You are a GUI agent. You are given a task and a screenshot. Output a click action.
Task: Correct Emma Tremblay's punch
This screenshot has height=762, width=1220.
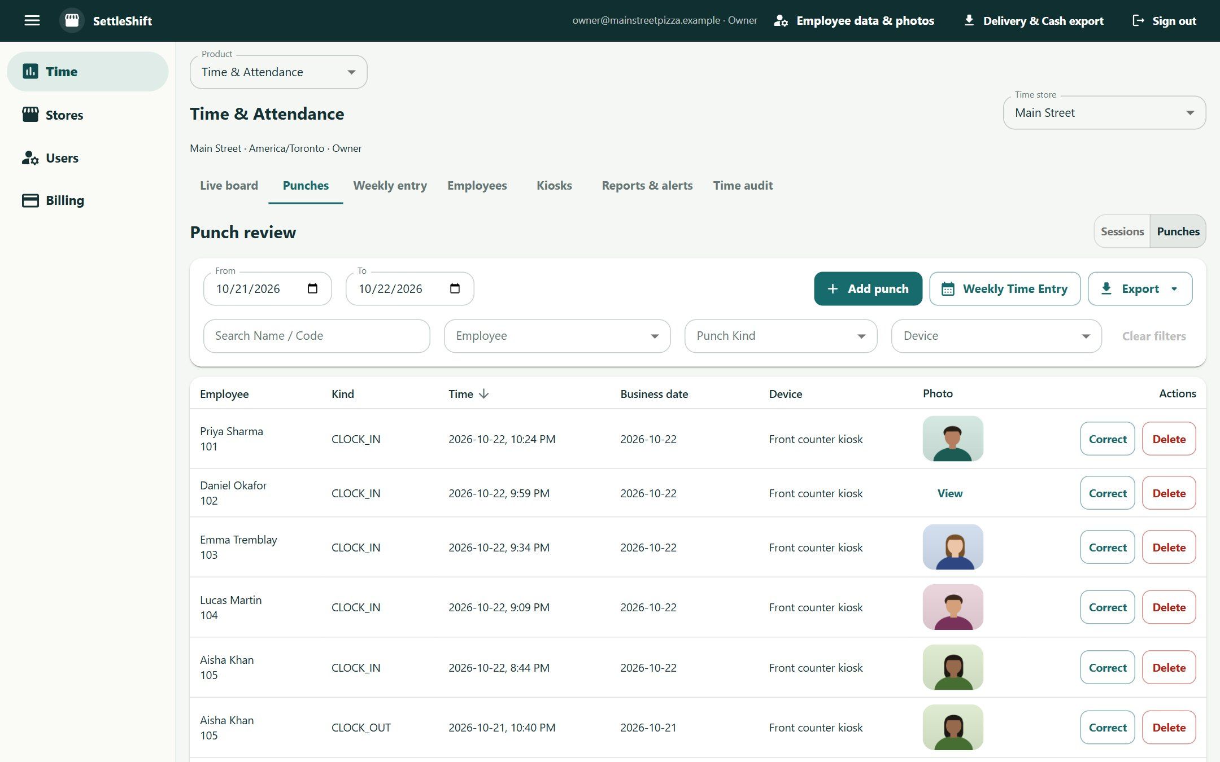(1107, 548)
